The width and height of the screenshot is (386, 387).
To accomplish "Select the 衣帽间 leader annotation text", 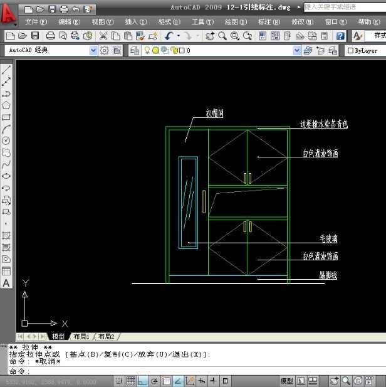I will (214, 114).
